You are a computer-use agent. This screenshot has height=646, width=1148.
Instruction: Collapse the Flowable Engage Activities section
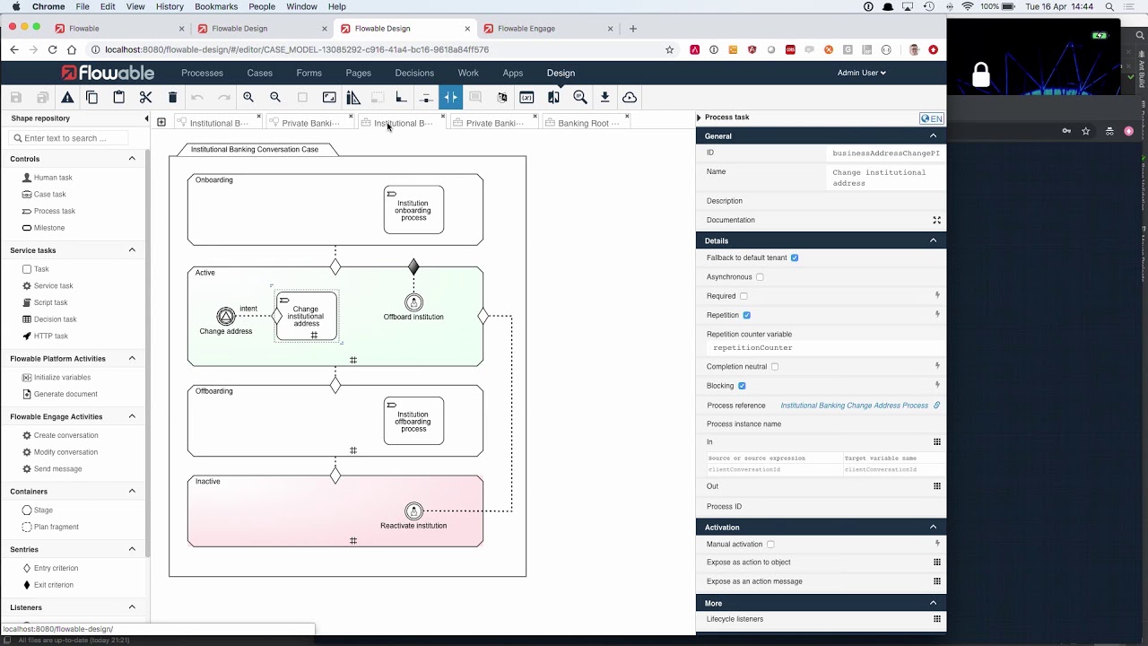click(x=132, y=416)
